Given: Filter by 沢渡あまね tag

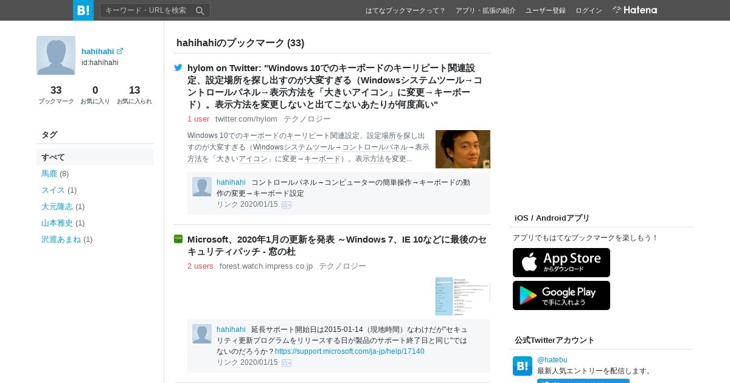Looking at the screenshot, I should tap(61, 240).
